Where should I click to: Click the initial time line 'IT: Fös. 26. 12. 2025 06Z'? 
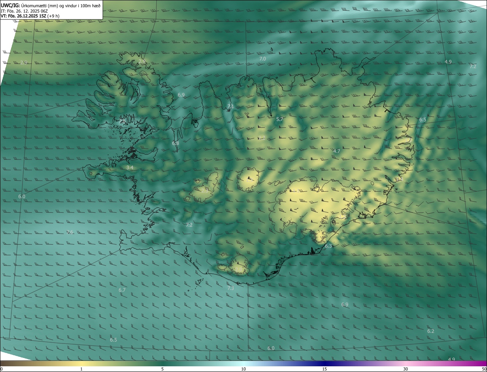click(x=24, y=11)
